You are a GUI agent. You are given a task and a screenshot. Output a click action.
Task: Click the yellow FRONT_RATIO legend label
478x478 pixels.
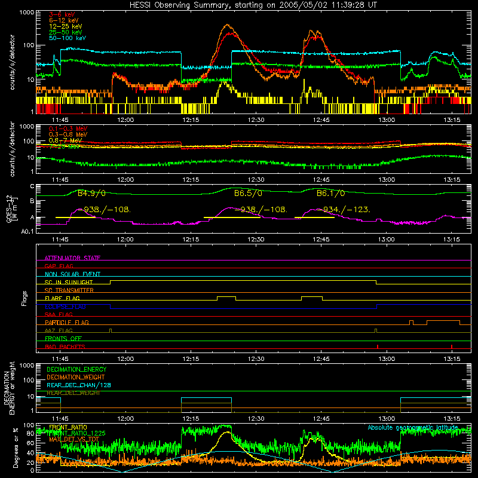coord(68,427)
